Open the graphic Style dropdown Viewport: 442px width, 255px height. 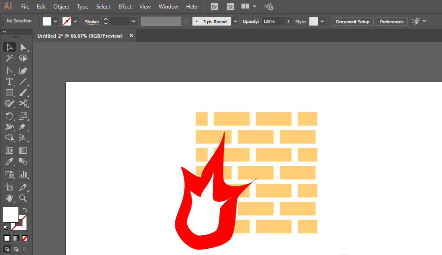click(x=322, y=22)
